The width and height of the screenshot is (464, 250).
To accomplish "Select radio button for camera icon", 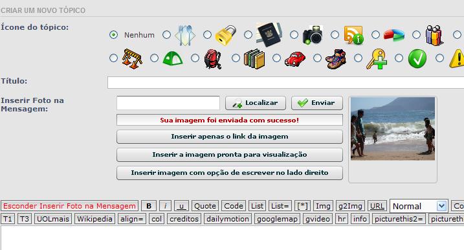I will click(x=294, y=35).
